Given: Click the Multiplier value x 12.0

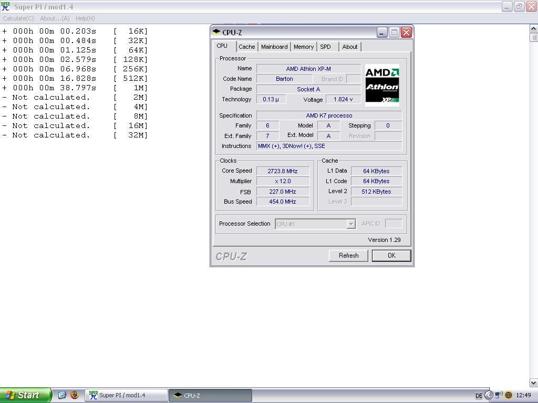Looking at the screenshot, I should pyautogui.click(x=283, y=181).
